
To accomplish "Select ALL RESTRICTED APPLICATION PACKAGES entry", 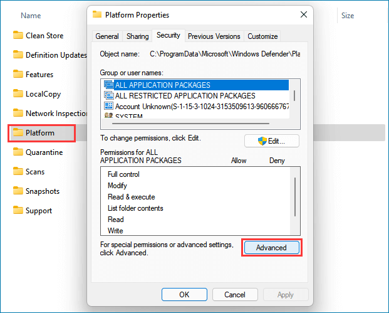I will pyautogui.click(x=185, y=96).
